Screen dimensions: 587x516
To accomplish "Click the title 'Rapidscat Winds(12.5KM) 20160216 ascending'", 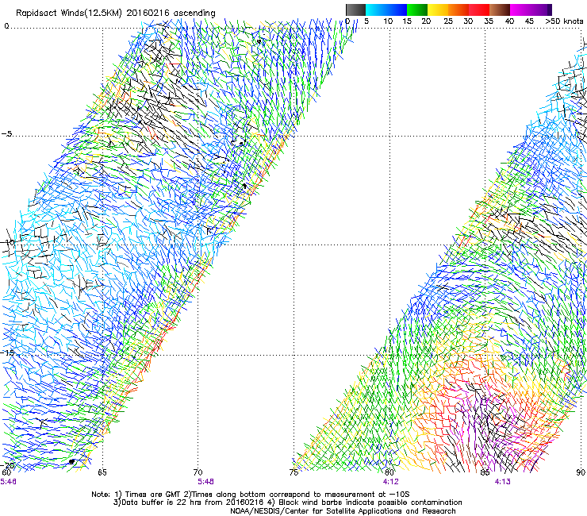I will 116,13.
